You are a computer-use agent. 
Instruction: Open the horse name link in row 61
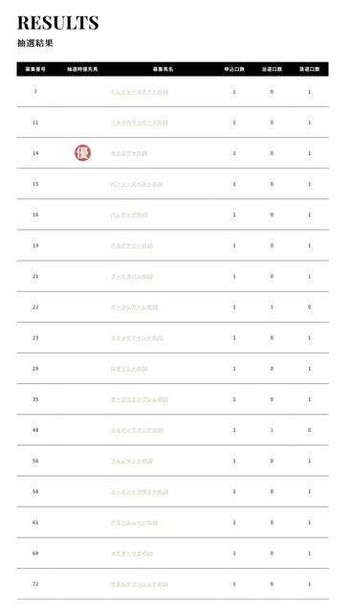point(134,522)
